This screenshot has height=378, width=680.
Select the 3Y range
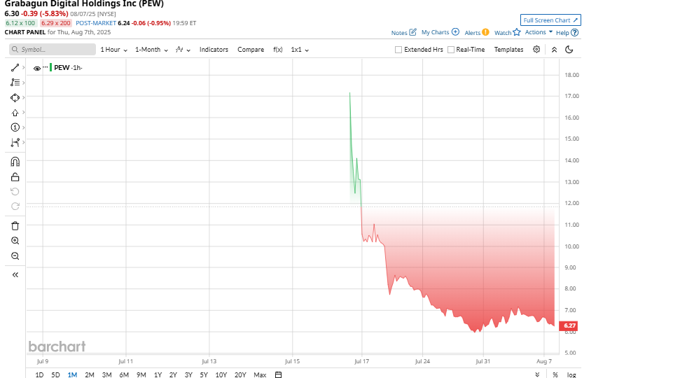click(x=188, y=374)
